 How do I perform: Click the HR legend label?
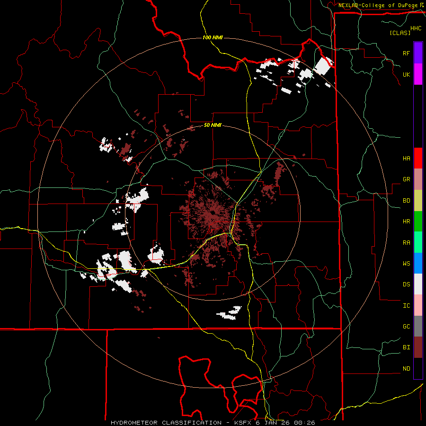tap(406, 222)
